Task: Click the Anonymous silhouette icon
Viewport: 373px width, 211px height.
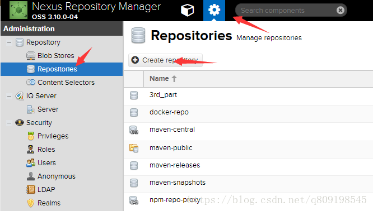Action: tap(31, 176)
